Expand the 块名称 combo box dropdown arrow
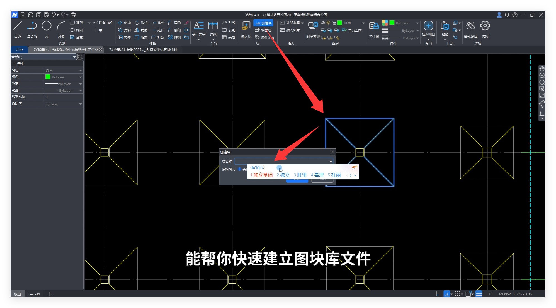The height and width of the screenshot is (308, 556). pos(331,162)
